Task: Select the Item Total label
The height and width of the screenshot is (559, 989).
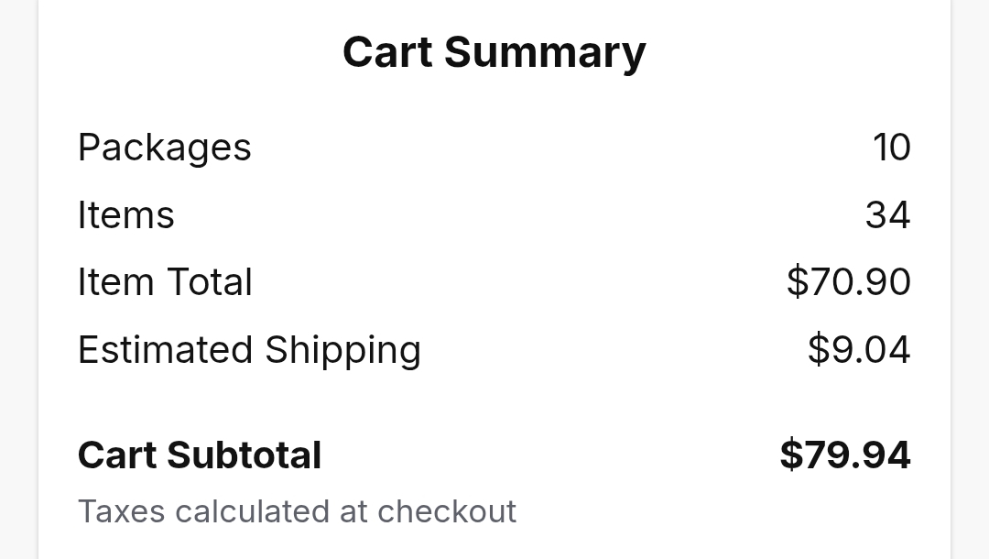Action: [x=165, y=282]
